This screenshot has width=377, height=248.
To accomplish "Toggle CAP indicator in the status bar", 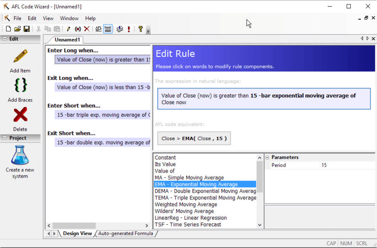I will [331, 243].
